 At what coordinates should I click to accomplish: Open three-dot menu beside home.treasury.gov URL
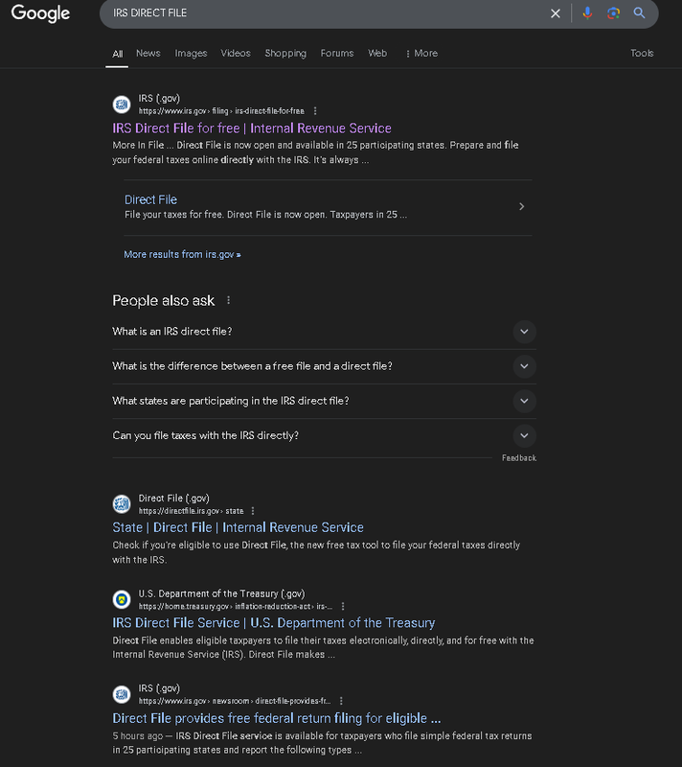(343, 606)
